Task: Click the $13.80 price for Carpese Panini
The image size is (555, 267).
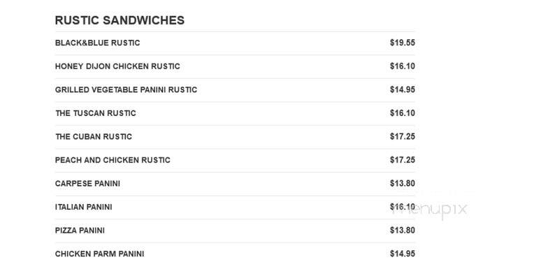Action: point(403,183)
